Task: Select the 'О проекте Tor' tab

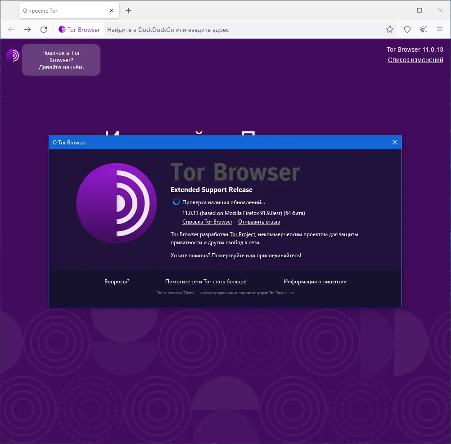Action: pyautogui.click(x=69, y=11)
